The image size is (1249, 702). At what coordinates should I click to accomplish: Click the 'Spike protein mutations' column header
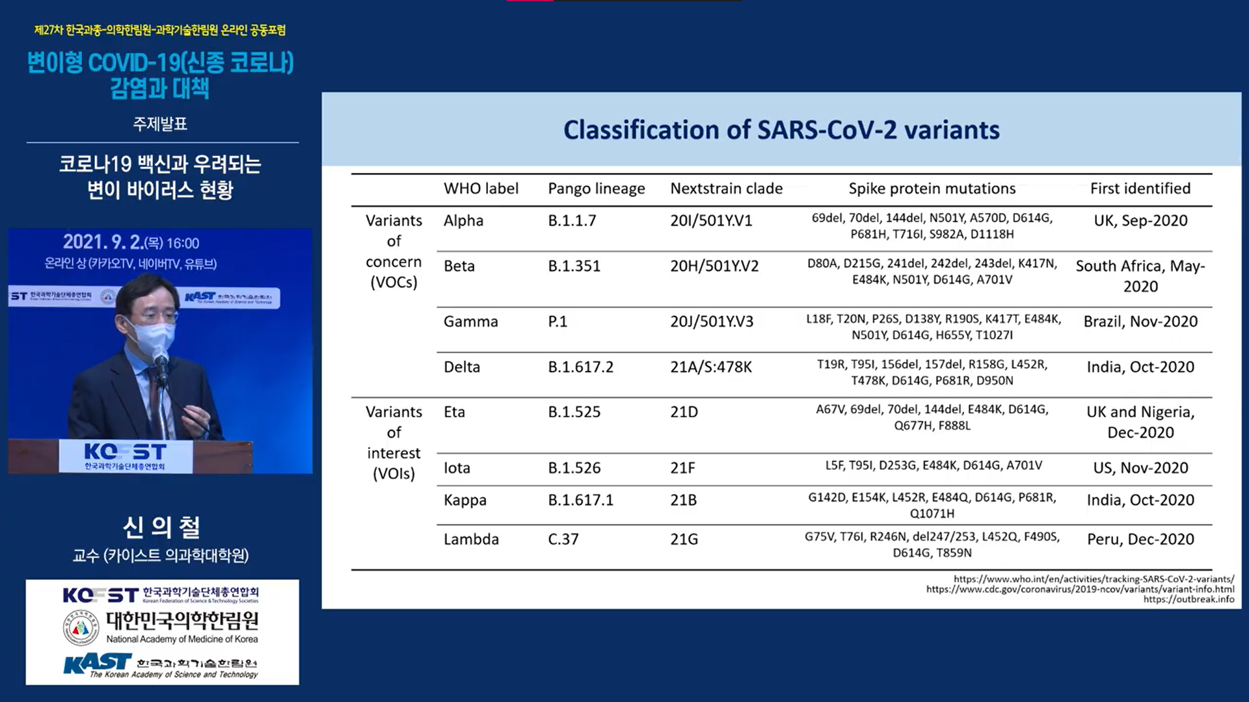pyautogui.click(x=932, y=188)
